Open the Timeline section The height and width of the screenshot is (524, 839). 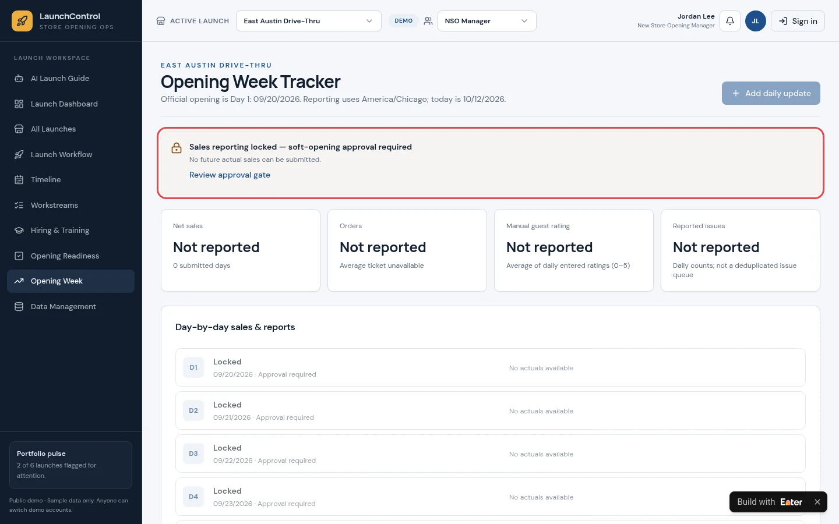(x=70, y=180)
